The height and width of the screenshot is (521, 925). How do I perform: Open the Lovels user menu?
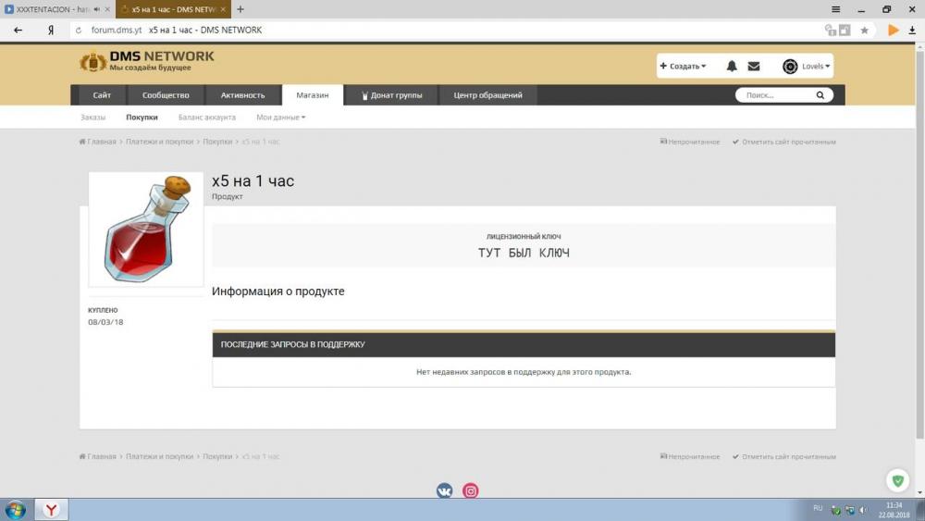(807, 67)
